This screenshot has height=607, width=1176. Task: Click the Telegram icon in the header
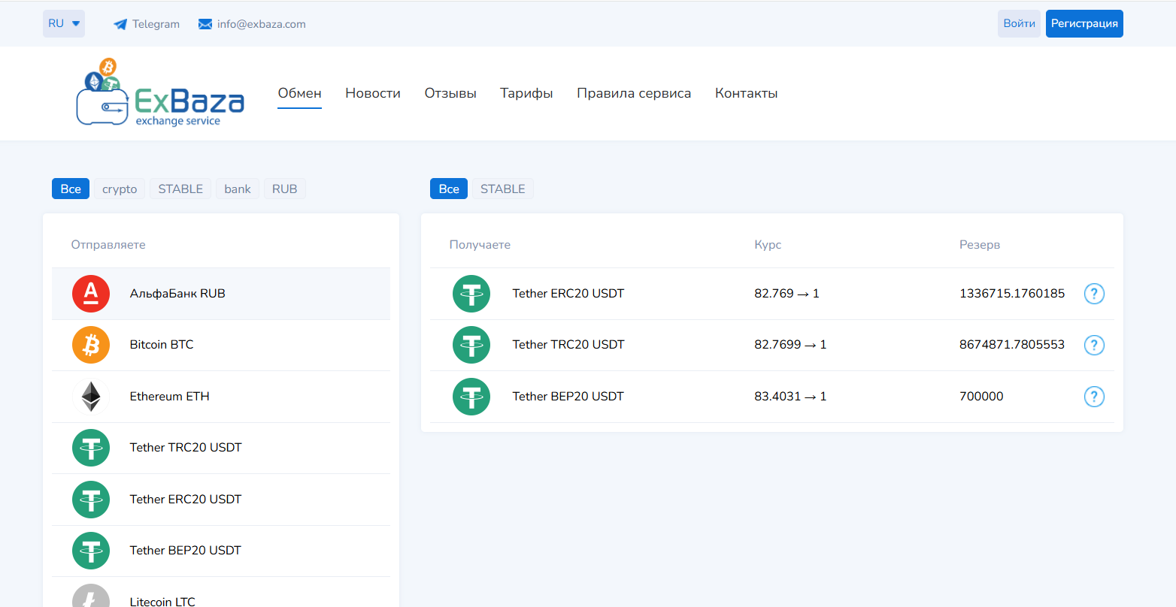tap(120, 23)
